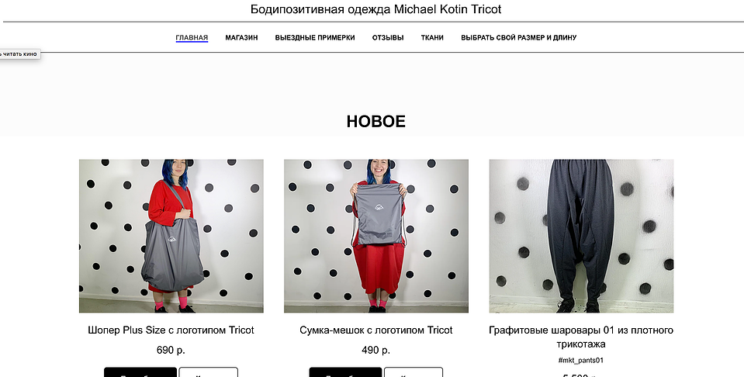This screenshot has height=377, width=744.
Task: Click the 690 р. price of Шопер
Action: (171, 351)
